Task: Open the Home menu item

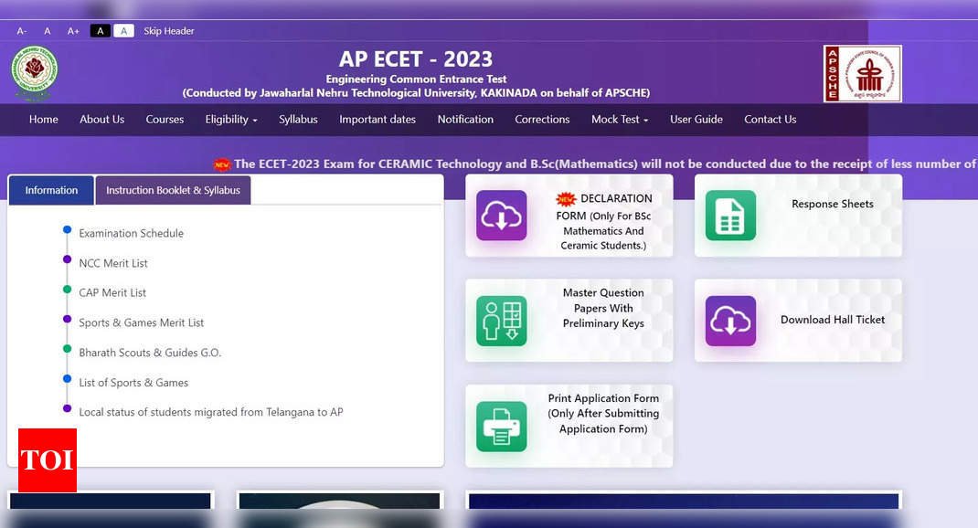Action: click(x=44, y=119)
